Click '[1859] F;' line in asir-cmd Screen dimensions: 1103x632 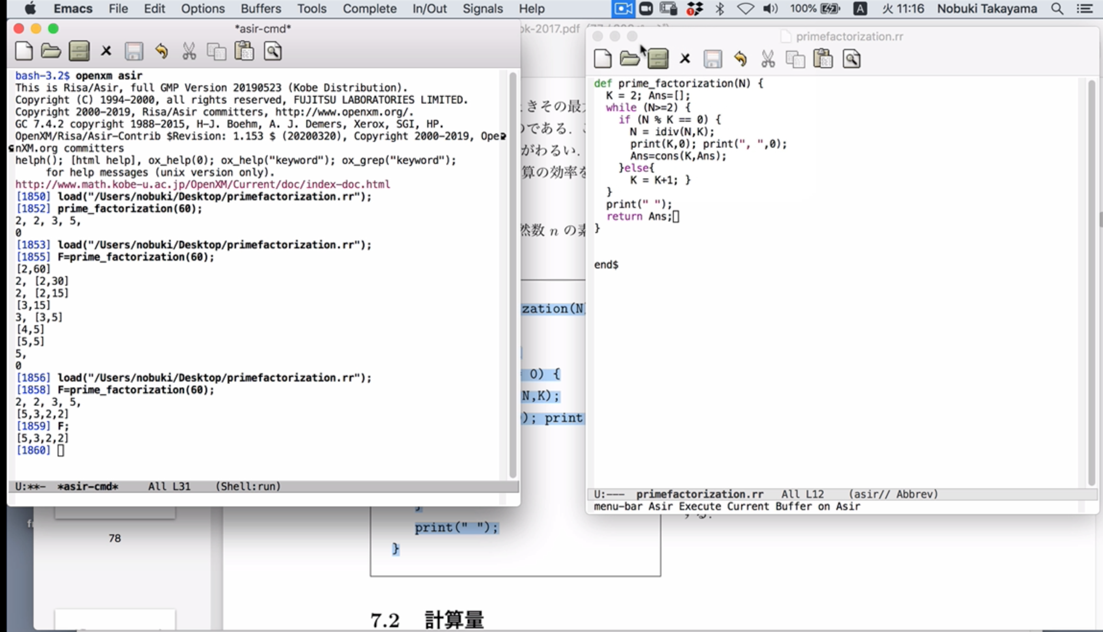[x=42, y=426]
